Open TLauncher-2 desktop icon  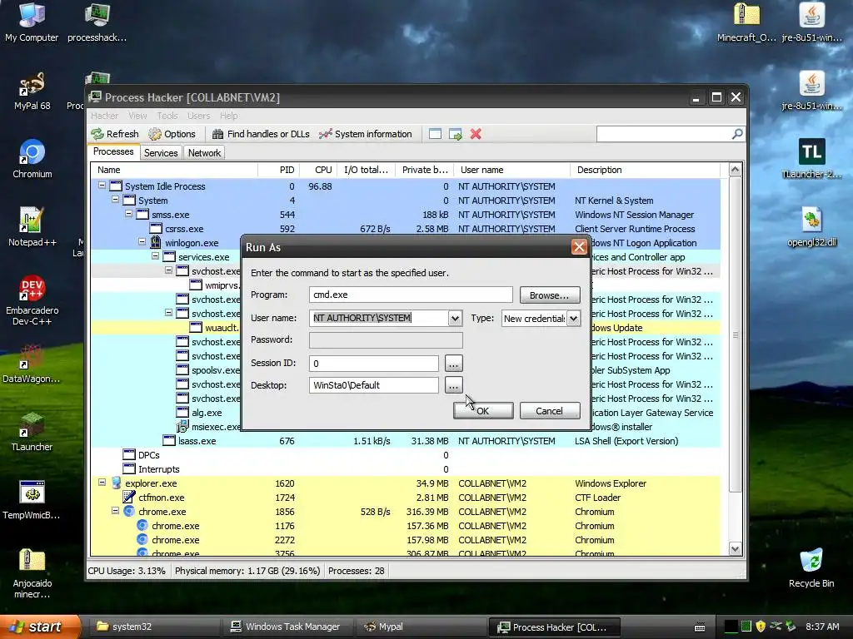click(x=811, y=159)
